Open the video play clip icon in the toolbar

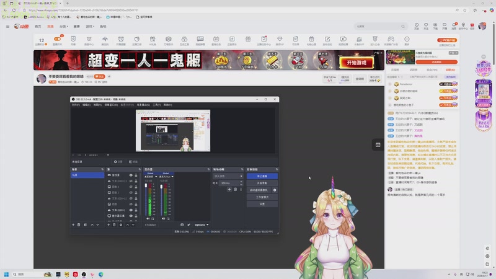tap(343, 39)
